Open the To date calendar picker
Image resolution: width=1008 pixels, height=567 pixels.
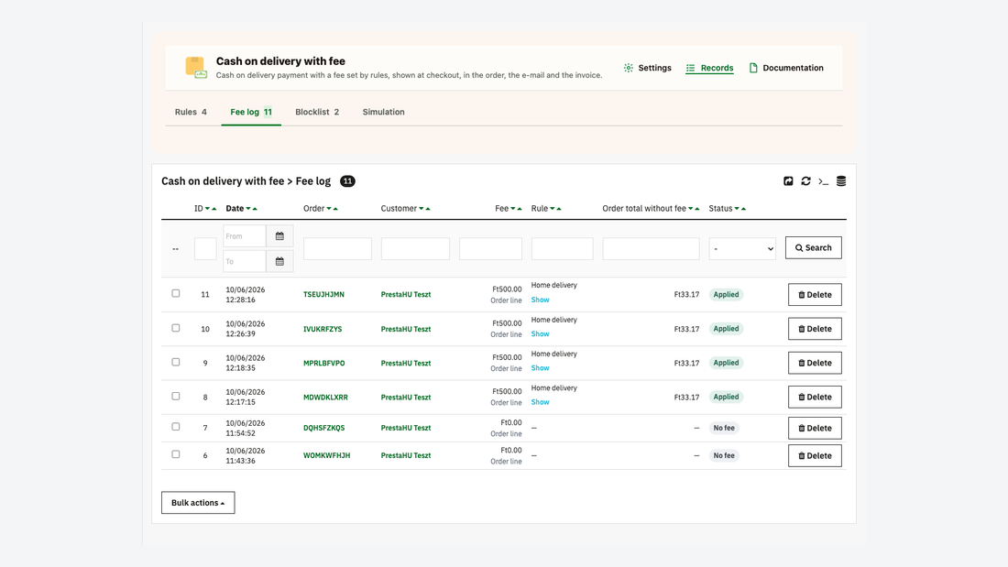[x=279, y=262]
